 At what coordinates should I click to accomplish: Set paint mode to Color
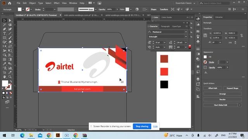click(x=3, y=93)
